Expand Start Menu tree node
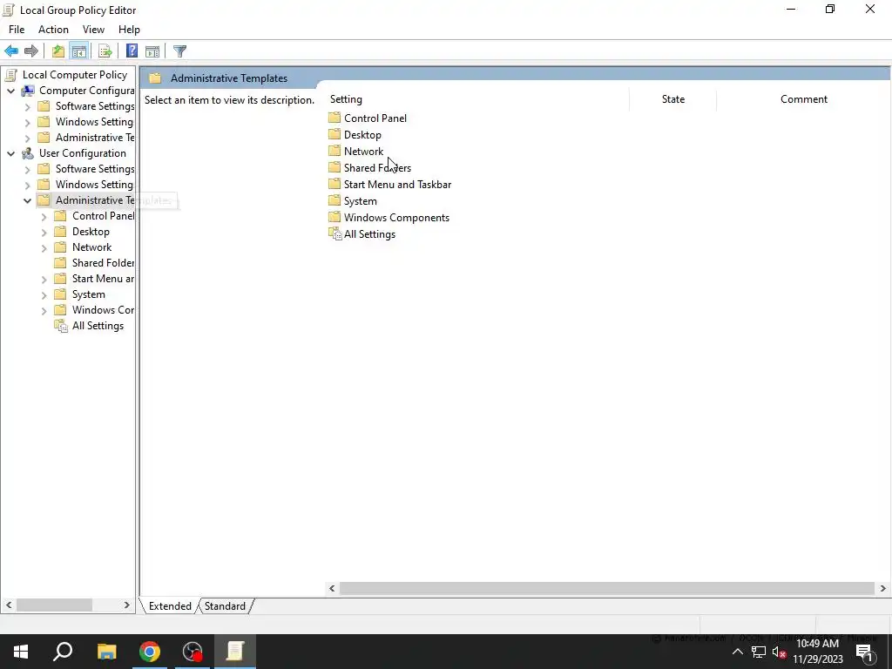The width and height of the screenshot is (892, 669). [x=44, y=279]
